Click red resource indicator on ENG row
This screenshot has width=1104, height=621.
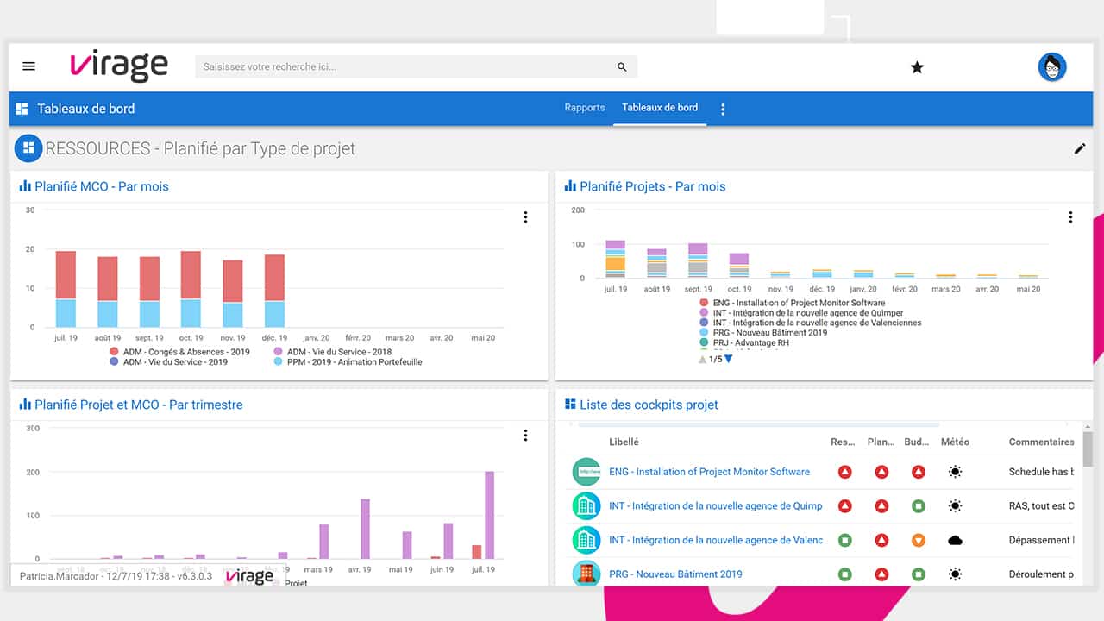click(845, 472)
